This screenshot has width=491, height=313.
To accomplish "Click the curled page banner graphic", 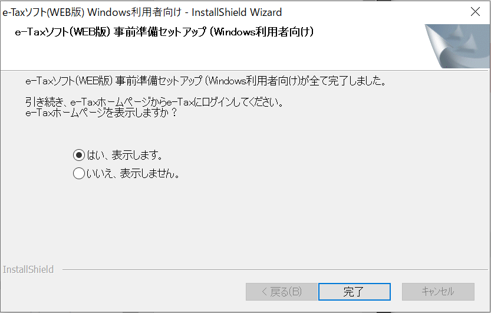I will 457,46.
